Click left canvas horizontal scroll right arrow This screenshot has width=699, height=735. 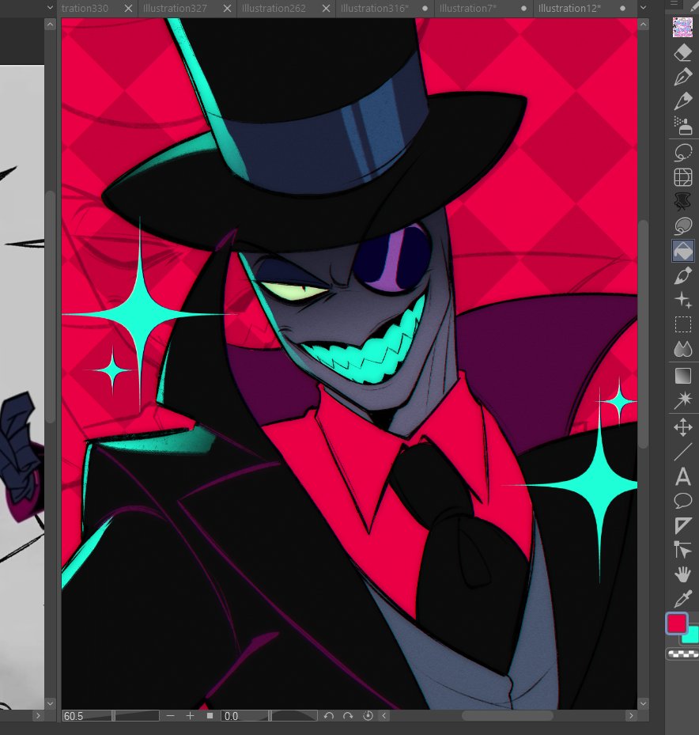coord(38,716)
